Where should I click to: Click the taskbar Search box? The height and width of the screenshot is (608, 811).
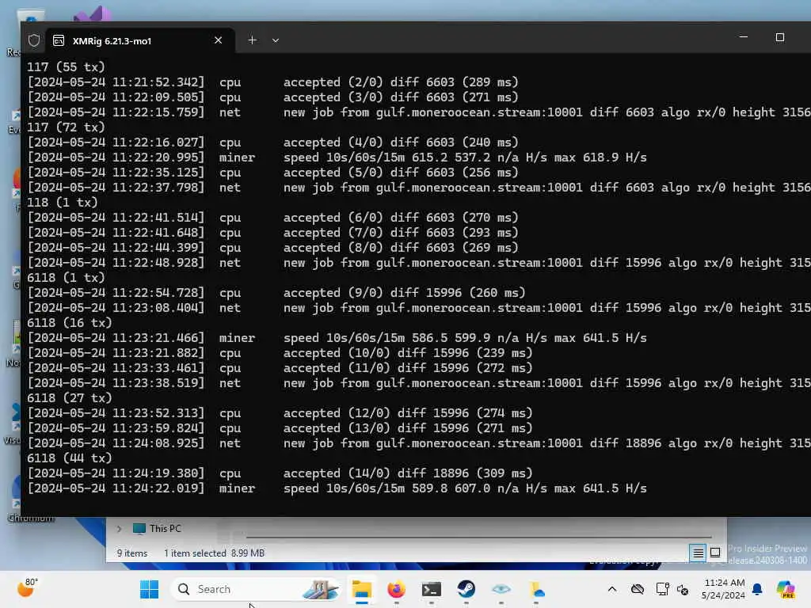point(256,589)
